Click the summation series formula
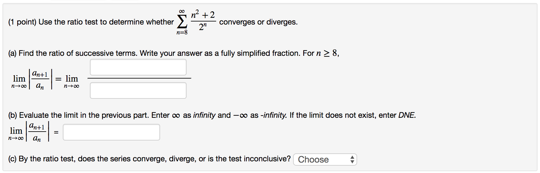 (x=196, y=22)
